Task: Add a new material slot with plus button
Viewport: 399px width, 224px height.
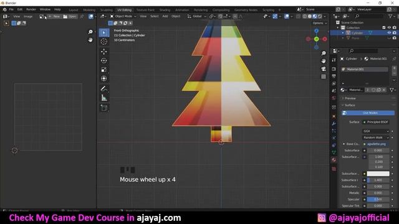Action: coord(394,68)
